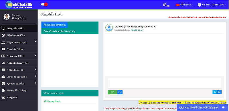Expand the Hộp Chat trực tuyến submenu arrow
The image size is (229, 111).
pos(35,42)
